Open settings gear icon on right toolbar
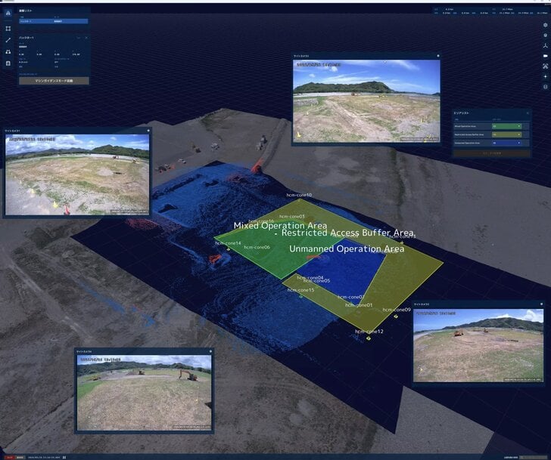The image size is (551, 460). pos(546,25)
